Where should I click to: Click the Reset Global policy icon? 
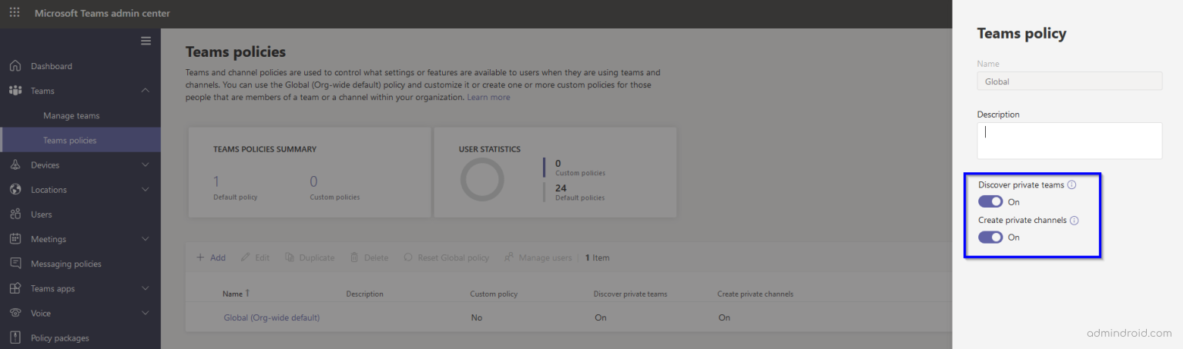coord(408,258)
